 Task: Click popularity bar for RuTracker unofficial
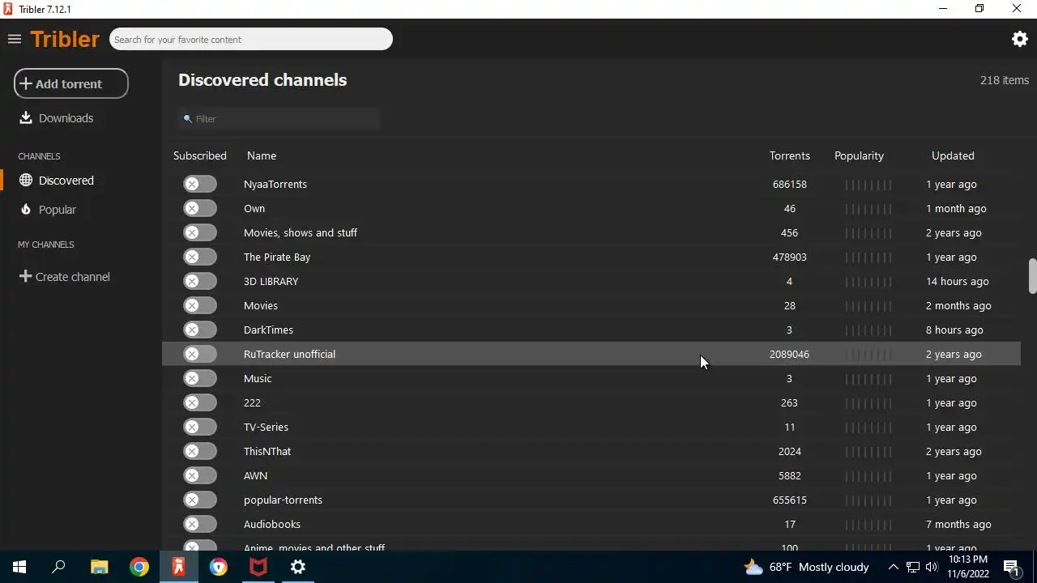[868, 354]
